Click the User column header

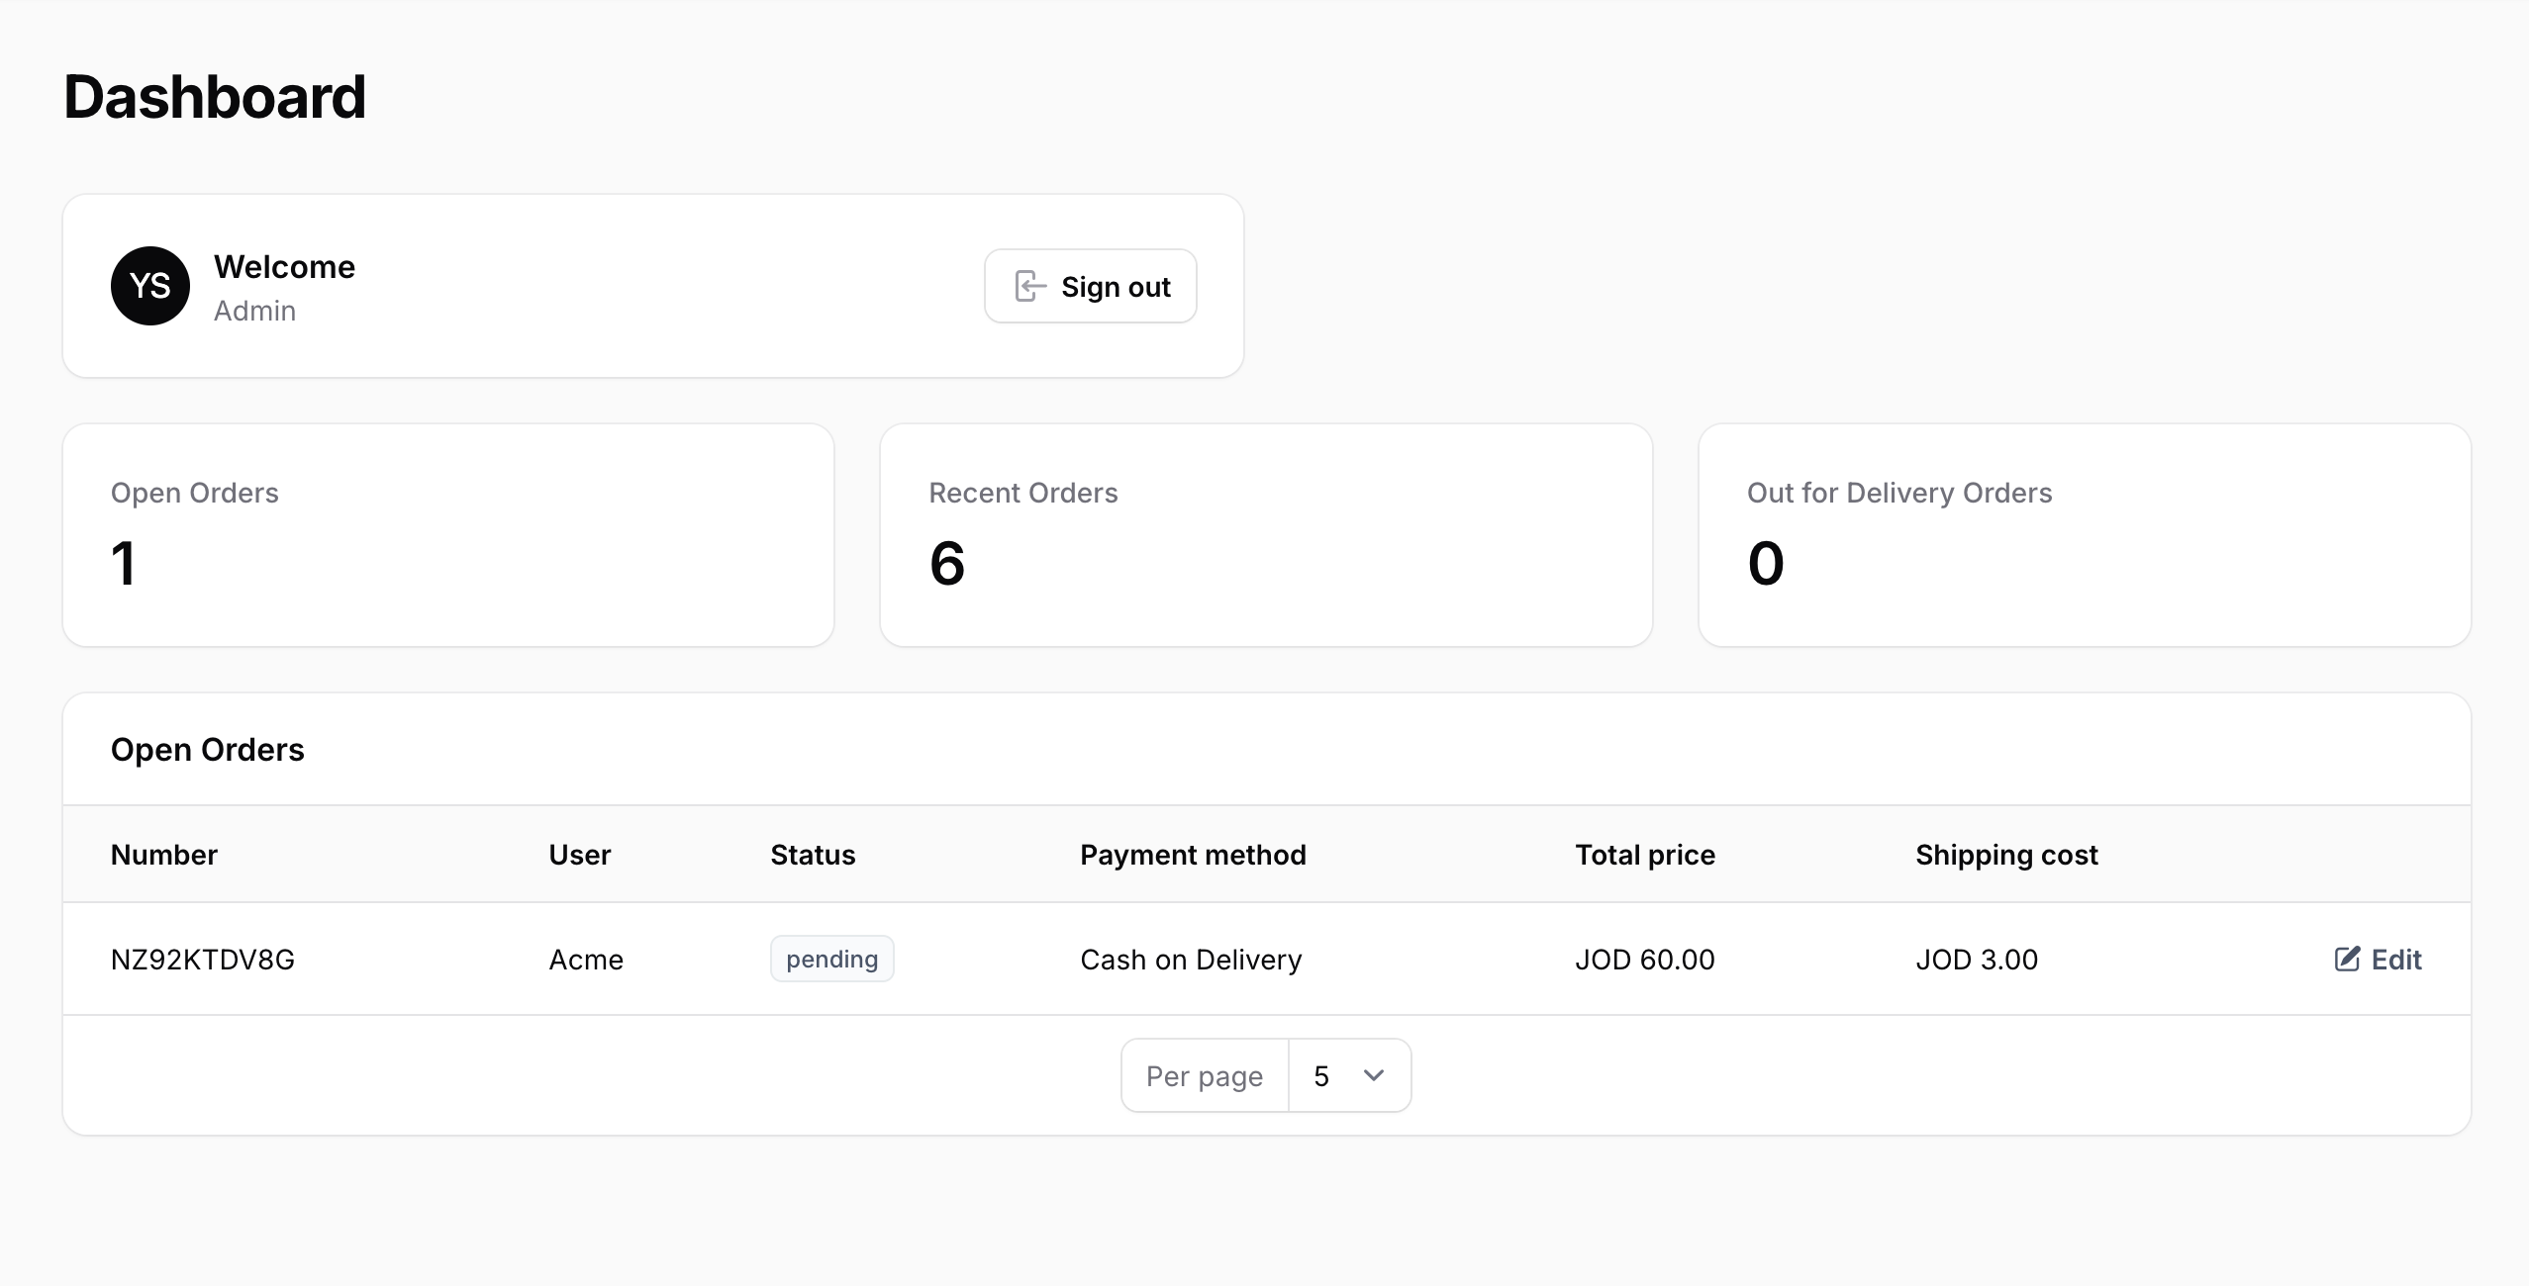580,855
